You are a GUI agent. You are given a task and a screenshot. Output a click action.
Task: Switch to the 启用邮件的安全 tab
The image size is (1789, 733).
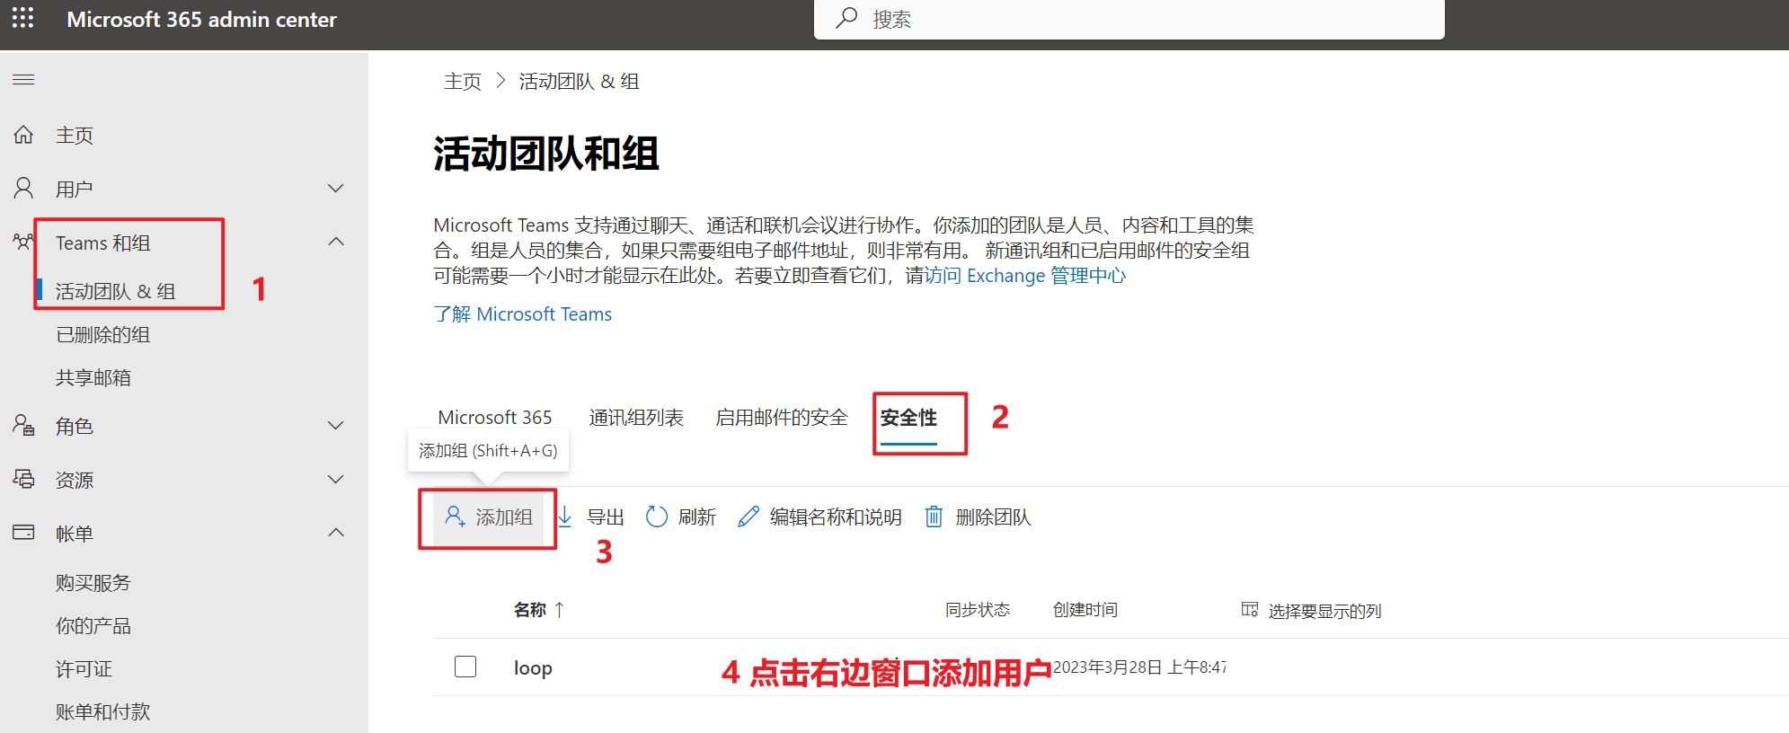pyautogui.click(x=782, y=418)
